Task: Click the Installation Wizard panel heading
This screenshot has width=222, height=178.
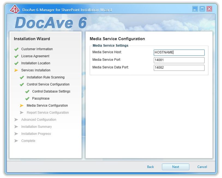Action: [32, 39]
